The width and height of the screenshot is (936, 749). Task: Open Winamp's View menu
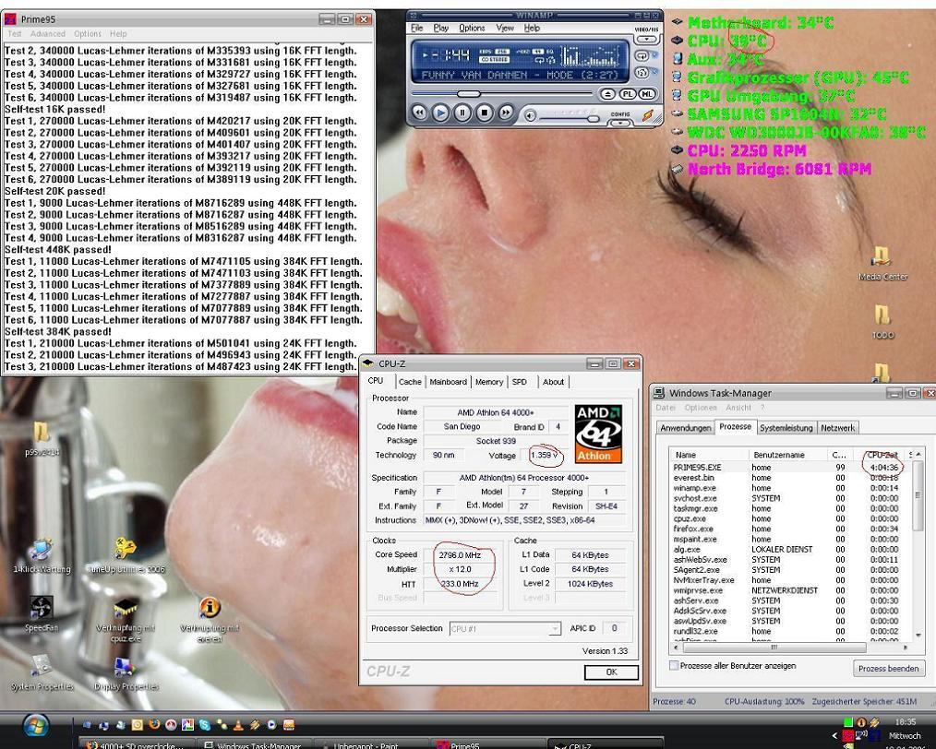(x=504, y=28)
